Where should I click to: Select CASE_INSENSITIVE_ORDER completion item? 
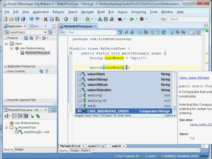(124, 111)
